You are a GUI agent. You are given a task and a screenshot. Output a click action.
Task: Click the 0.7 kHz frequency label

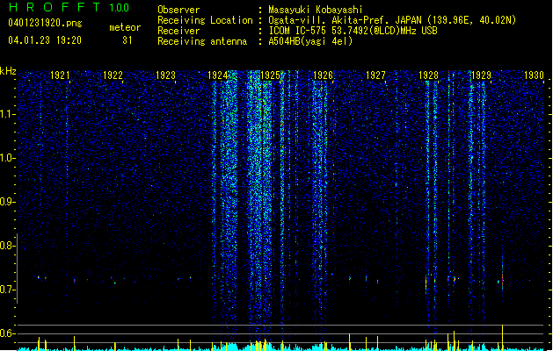(7, 290)
